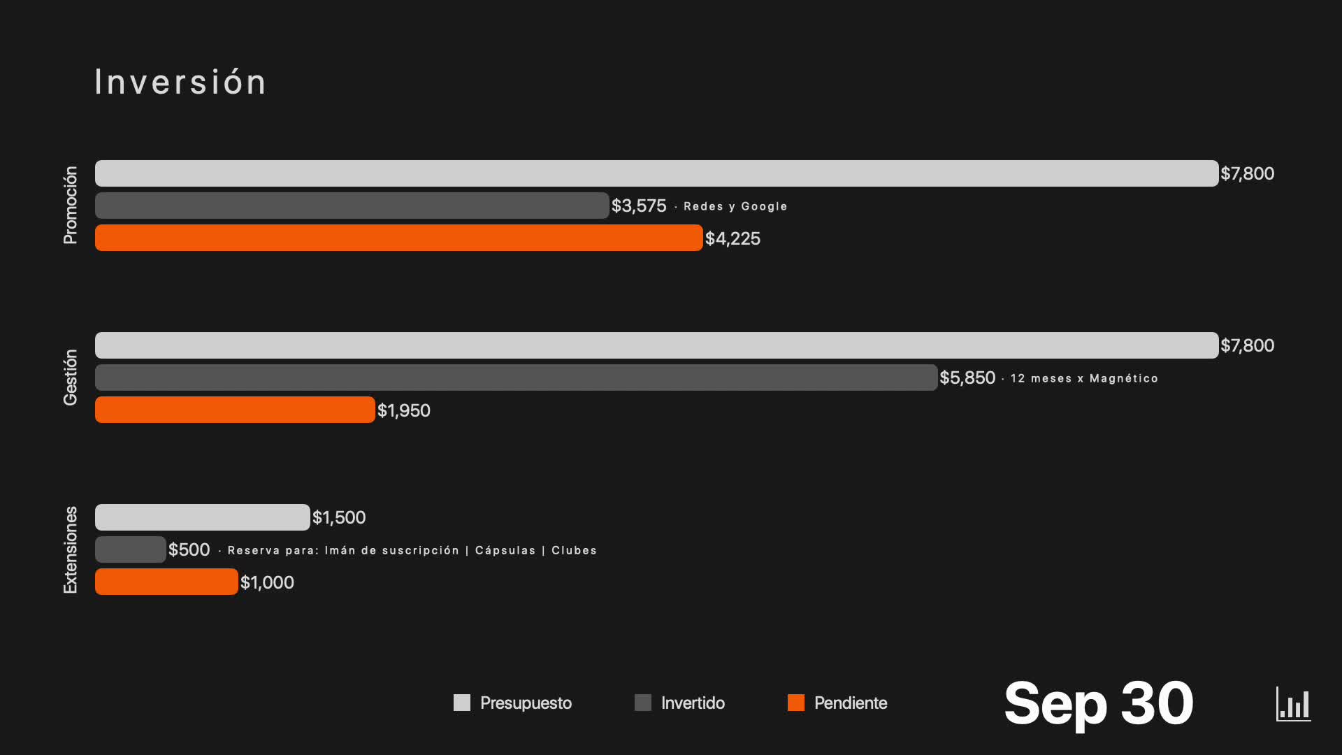
Task: Select the Extensiones $1,500 budget bar
Action: (203, 517)
